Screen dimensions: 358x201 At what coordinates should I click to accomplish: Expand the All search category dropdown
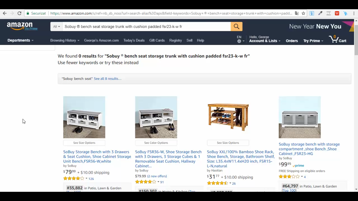[56, 27]
